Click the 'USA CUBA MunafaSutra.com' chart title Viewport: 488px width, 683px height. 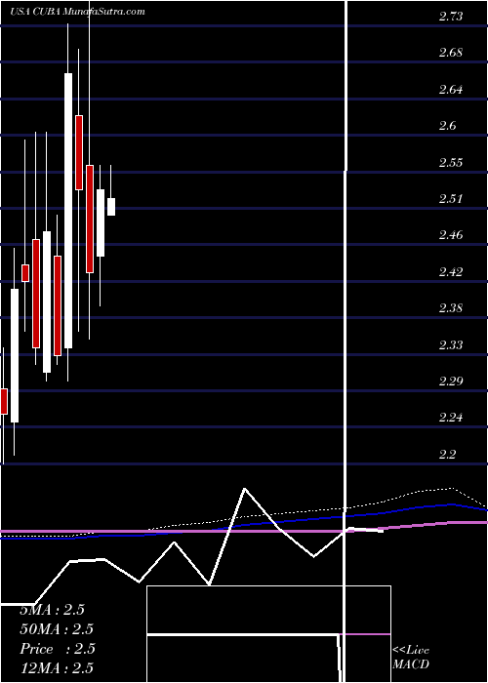coord(77,12)
